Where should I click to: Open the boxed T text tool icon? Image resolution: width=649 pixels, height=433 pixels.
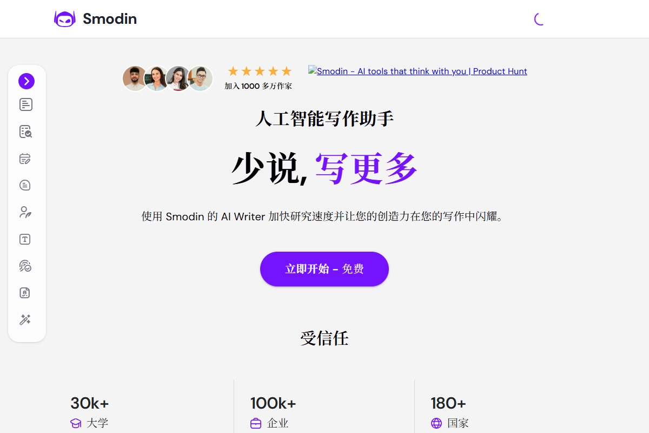point(25,239)
